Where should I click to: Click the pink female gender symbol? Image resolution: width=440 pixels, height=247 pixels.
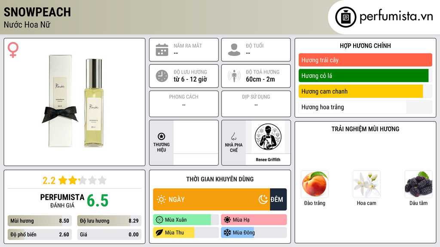(13, 50)
